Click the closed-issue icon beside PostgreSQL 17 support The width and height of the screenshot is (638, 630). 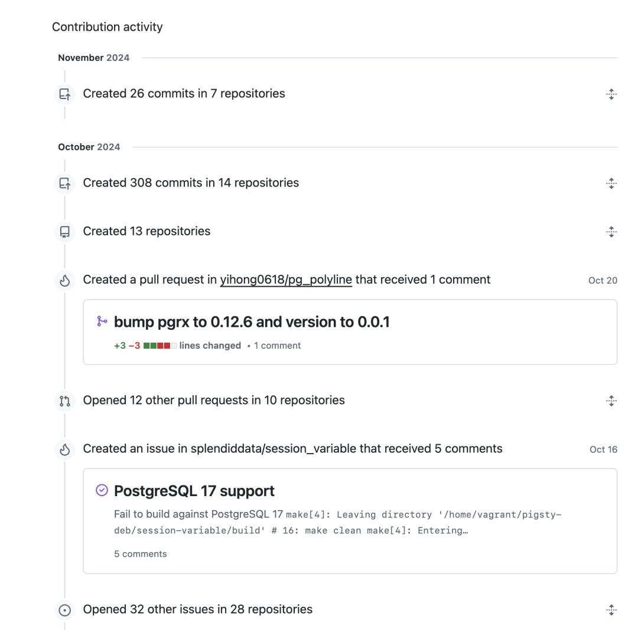pyautogui.click(x=102, y=490)
